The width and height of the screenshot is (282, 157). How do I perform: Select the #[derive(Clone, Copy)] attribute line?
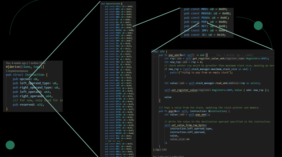[x=25, y=67]
